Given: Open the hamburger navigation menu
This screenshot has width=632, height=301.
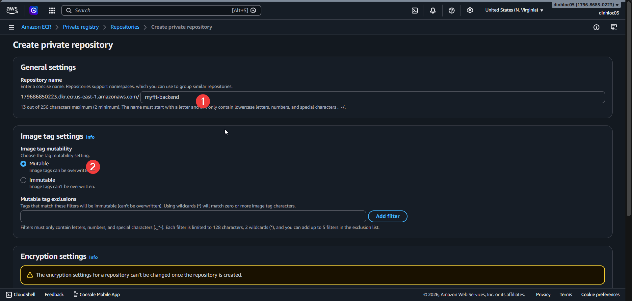Looking at the screenshot, I should click(12, 27).
